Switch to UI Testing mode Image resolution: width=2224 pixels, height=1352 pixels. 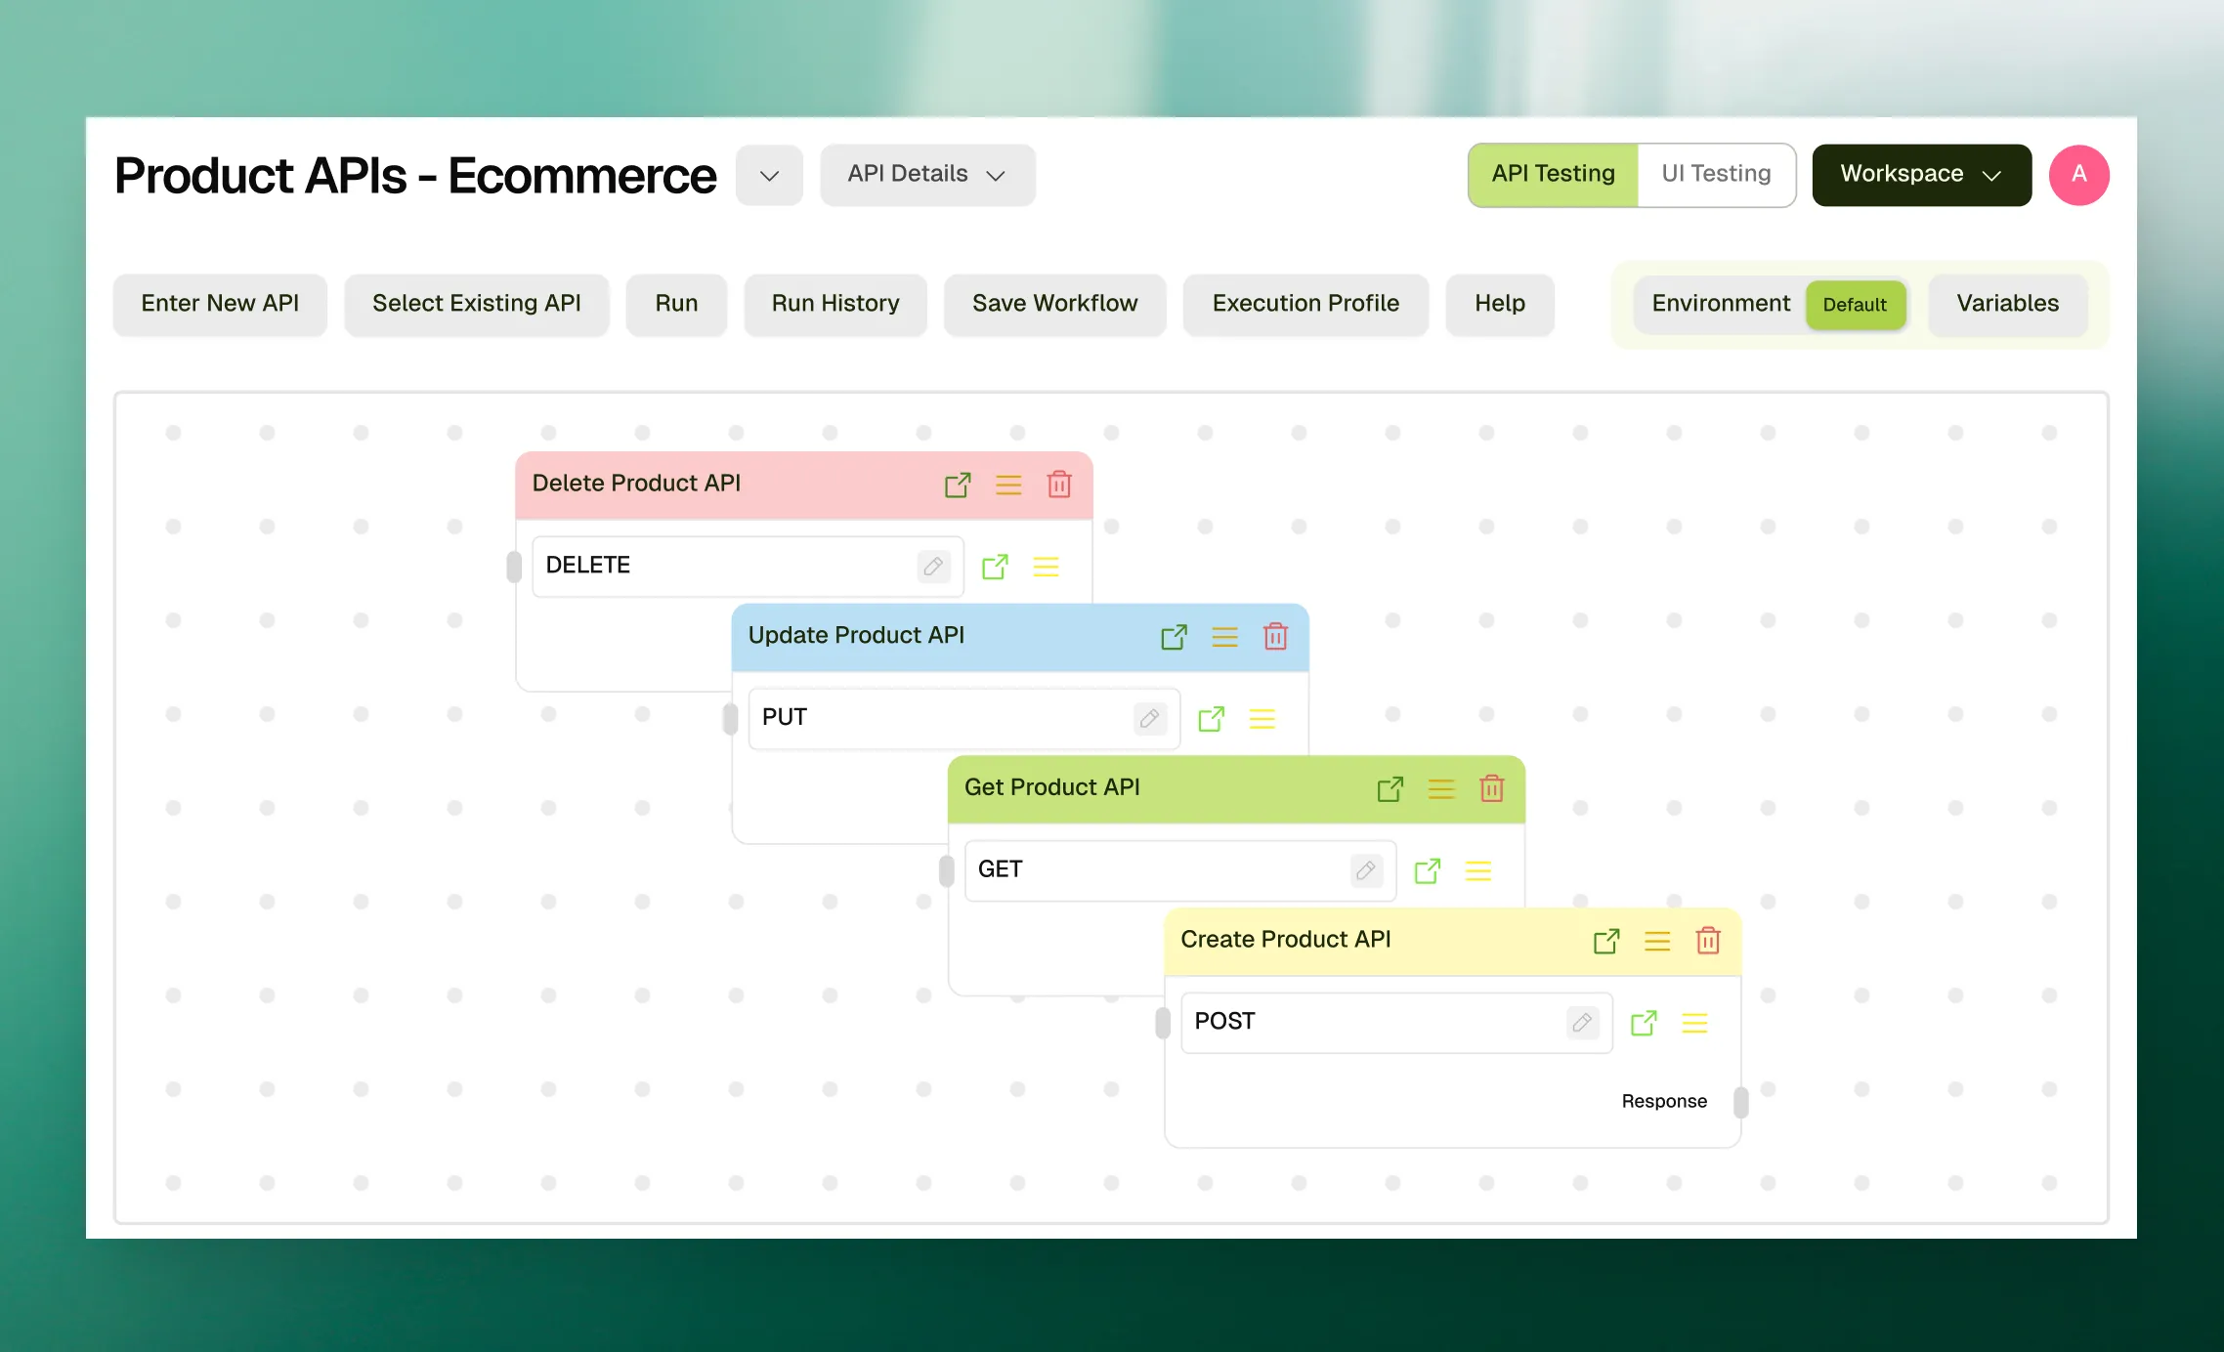[x=1716, y=174]
